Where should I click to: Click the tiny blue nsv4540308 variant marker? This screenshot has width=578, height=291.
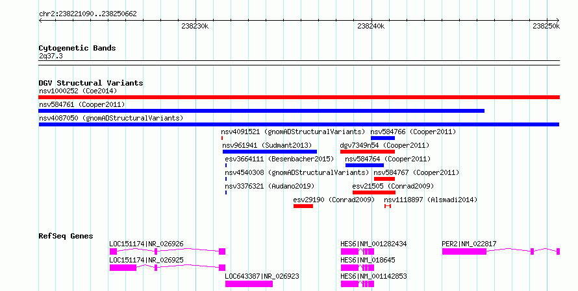pyautogui.click(x=226, y=179)
